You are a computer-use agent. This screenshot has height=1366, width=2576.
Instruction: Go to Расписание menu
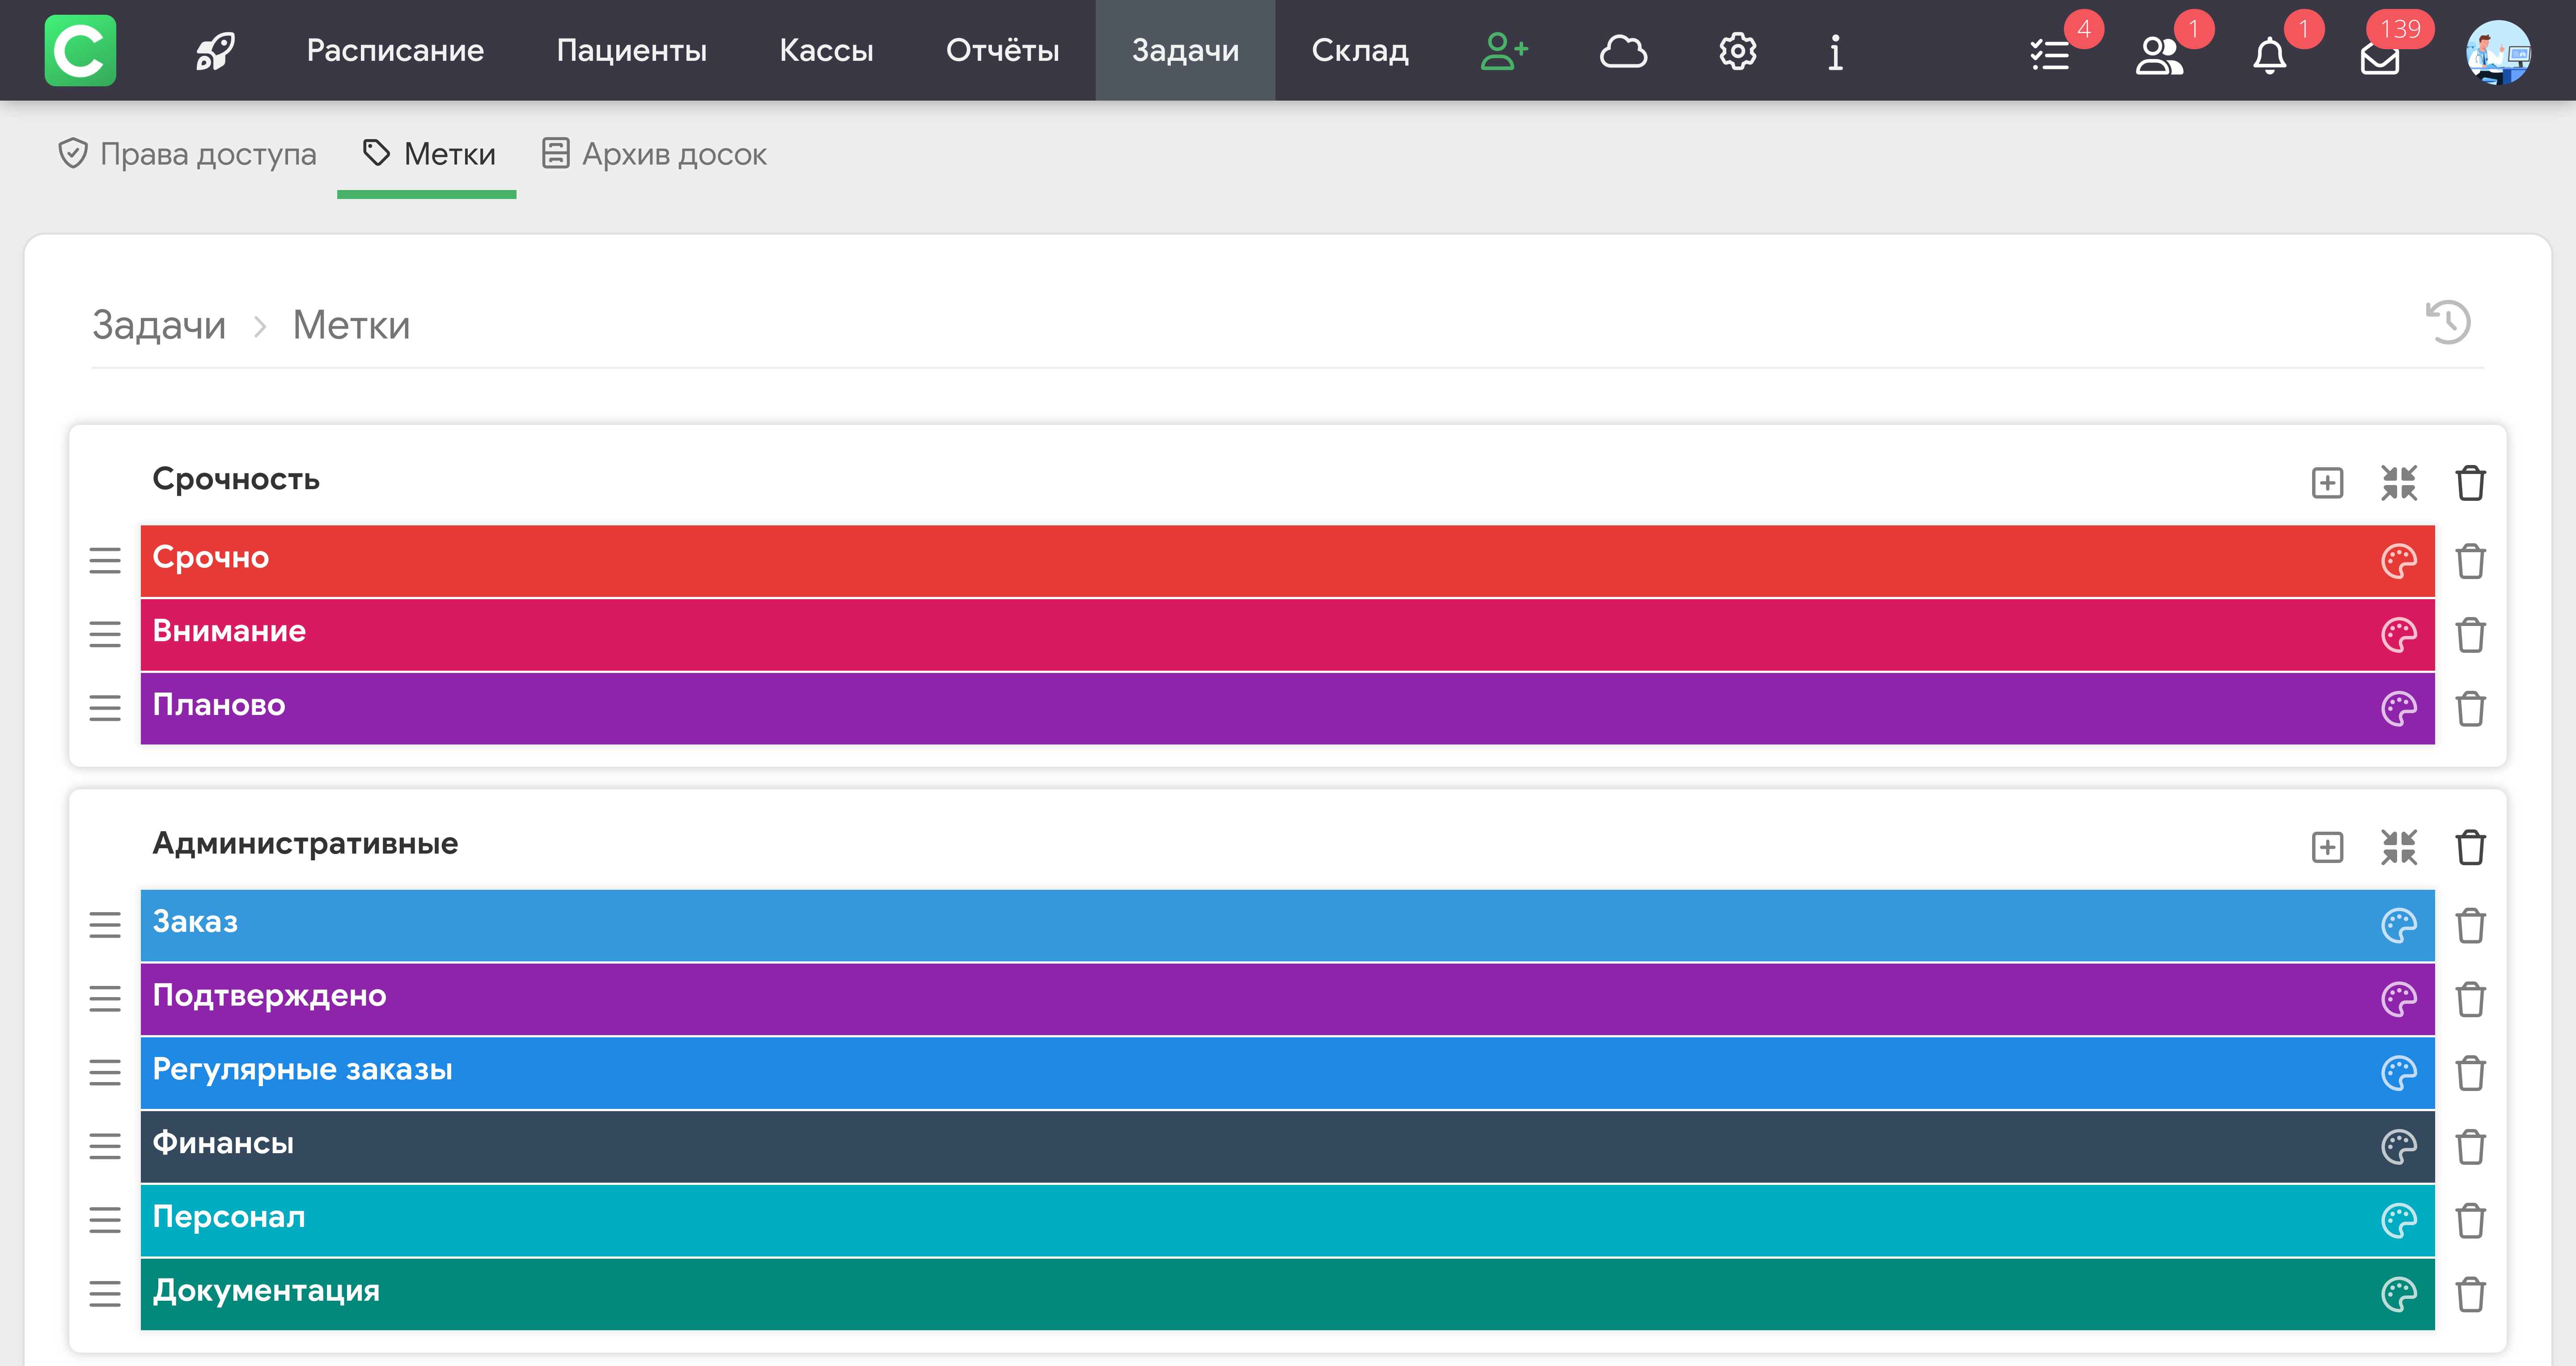point(395,51)
